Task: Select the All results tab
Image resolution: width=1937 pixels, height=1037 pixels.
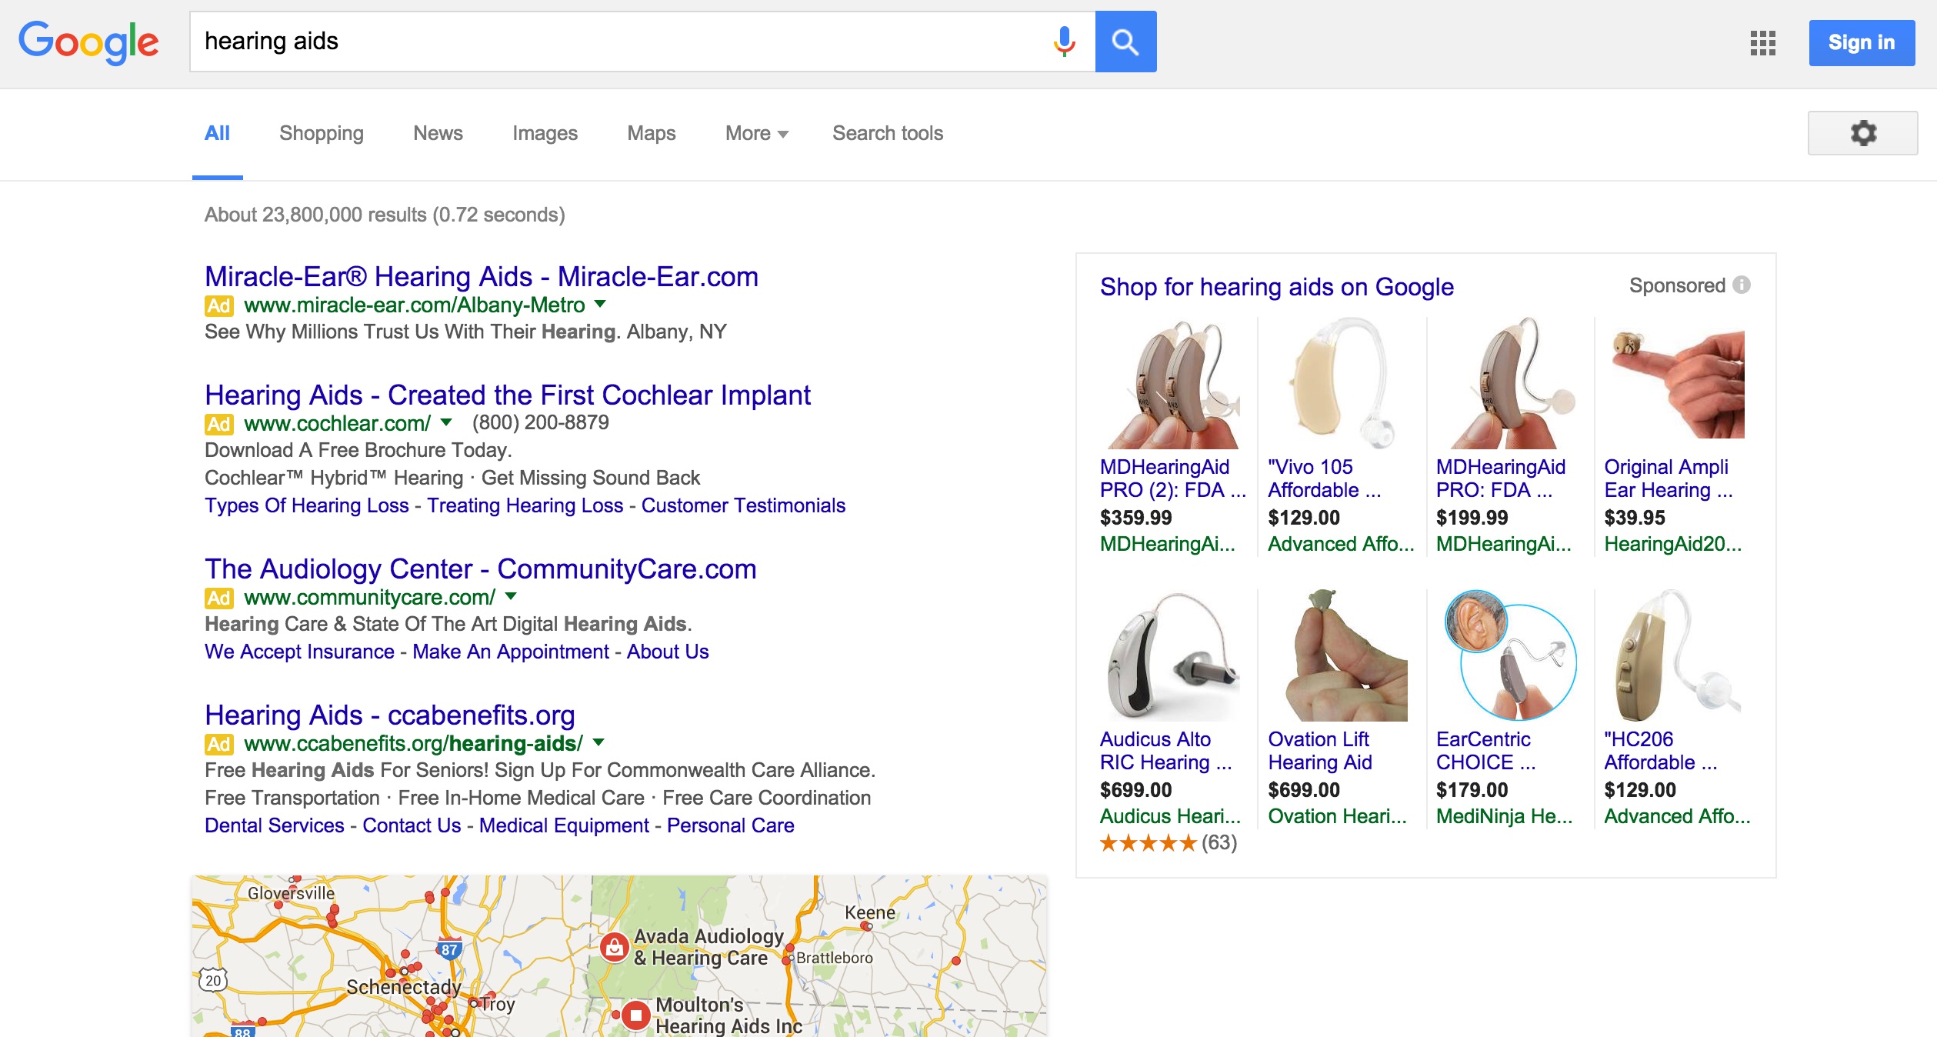Action: coord(217,133)
